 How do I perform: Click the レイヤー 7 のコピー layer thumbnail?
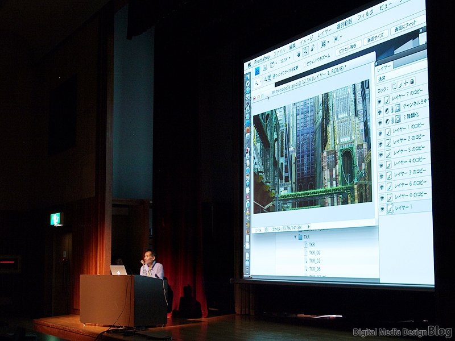coord(387,100)
